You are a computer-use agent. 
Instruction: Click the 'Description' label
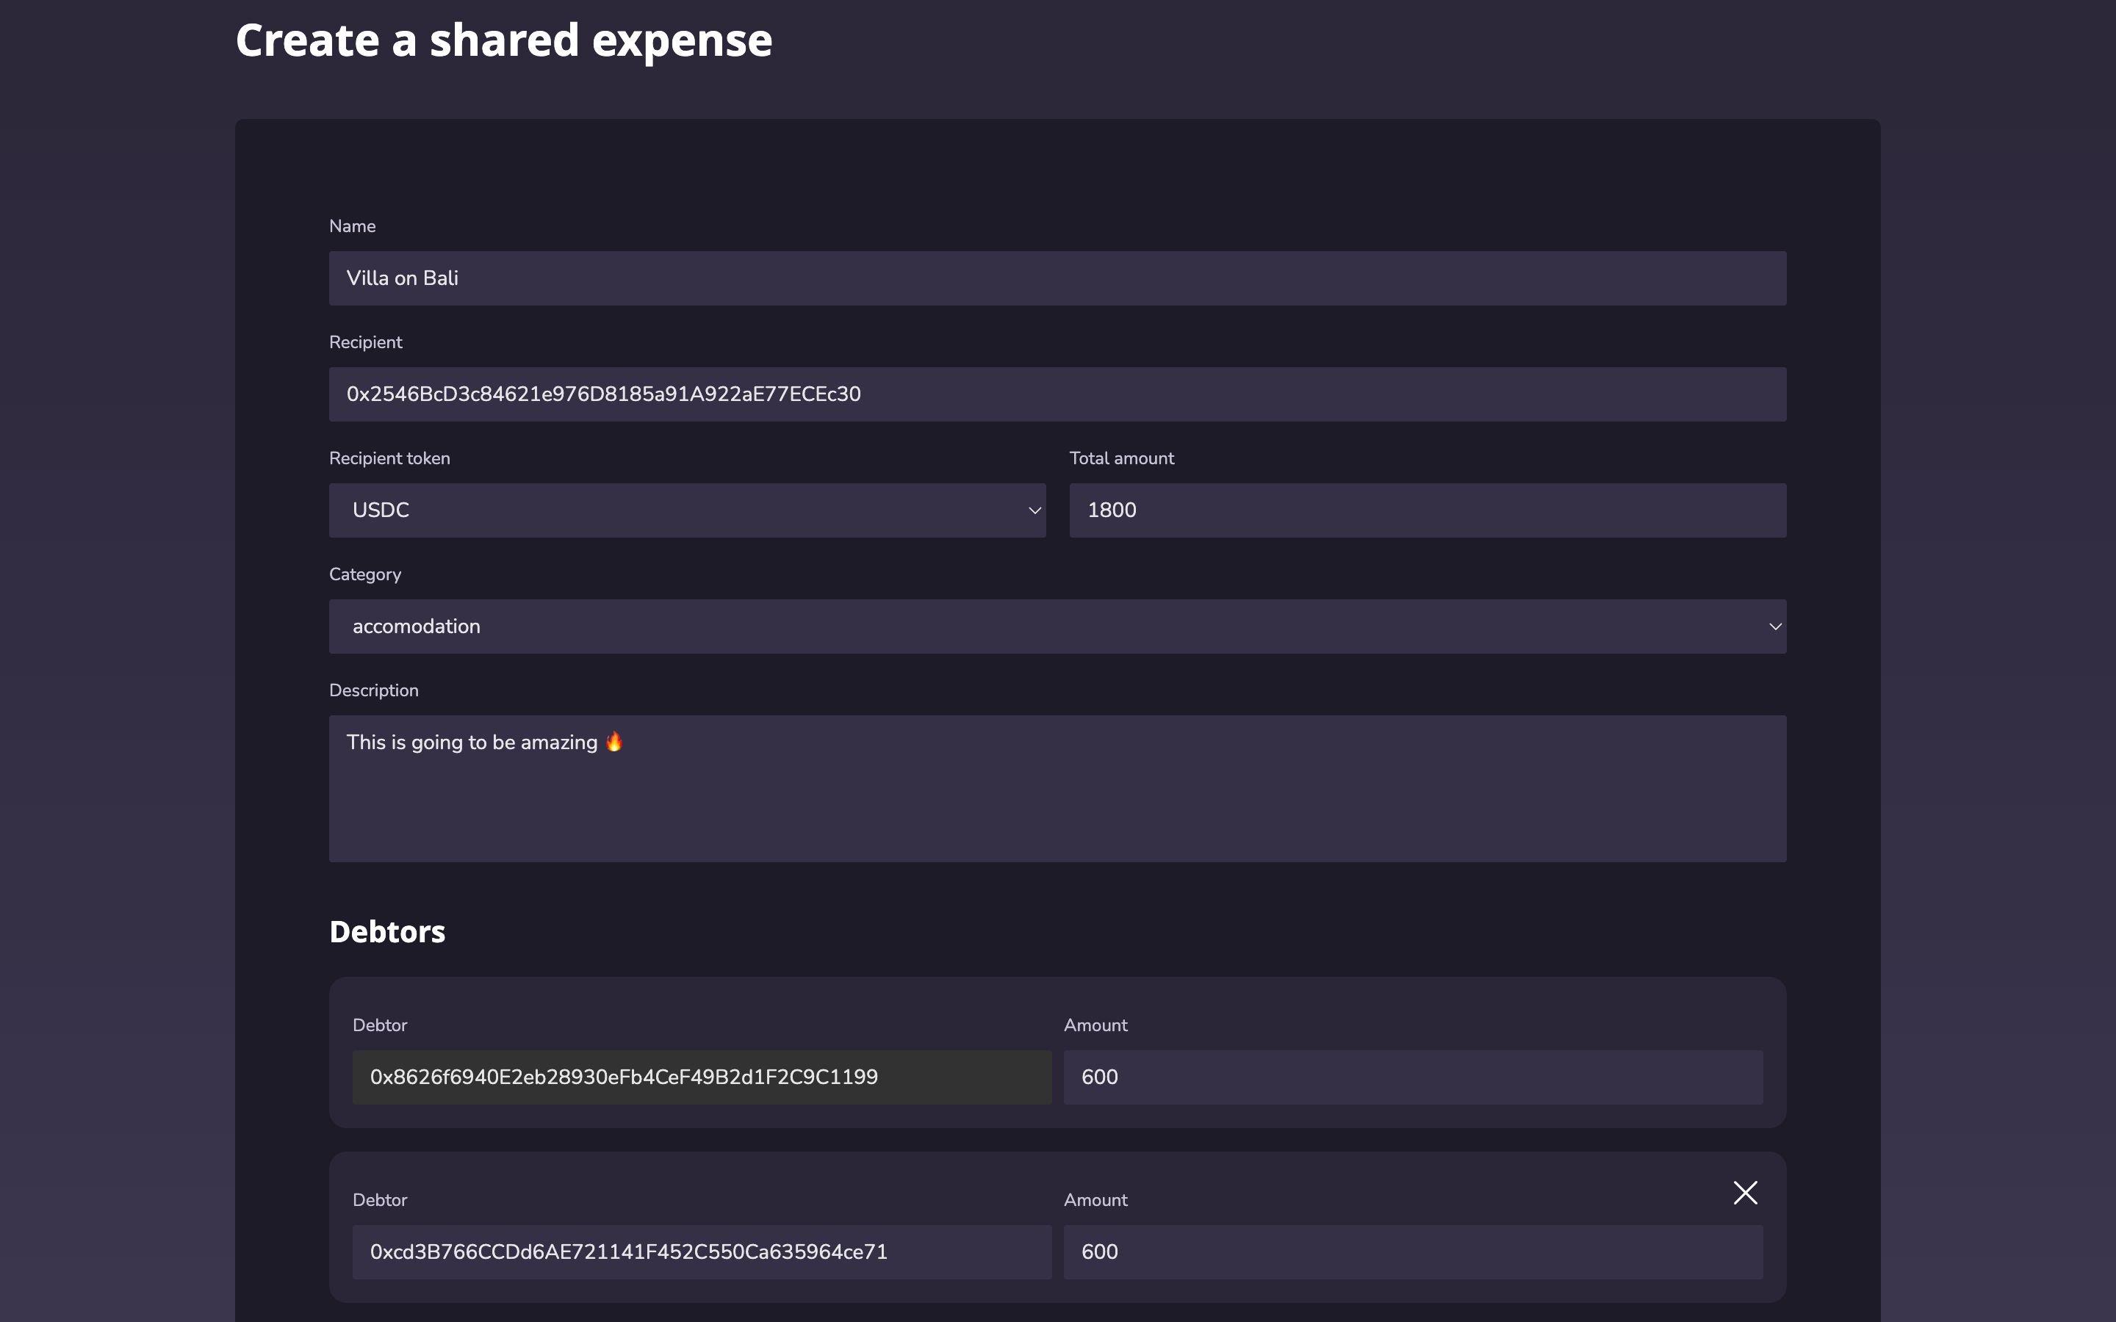click(373, 690)
